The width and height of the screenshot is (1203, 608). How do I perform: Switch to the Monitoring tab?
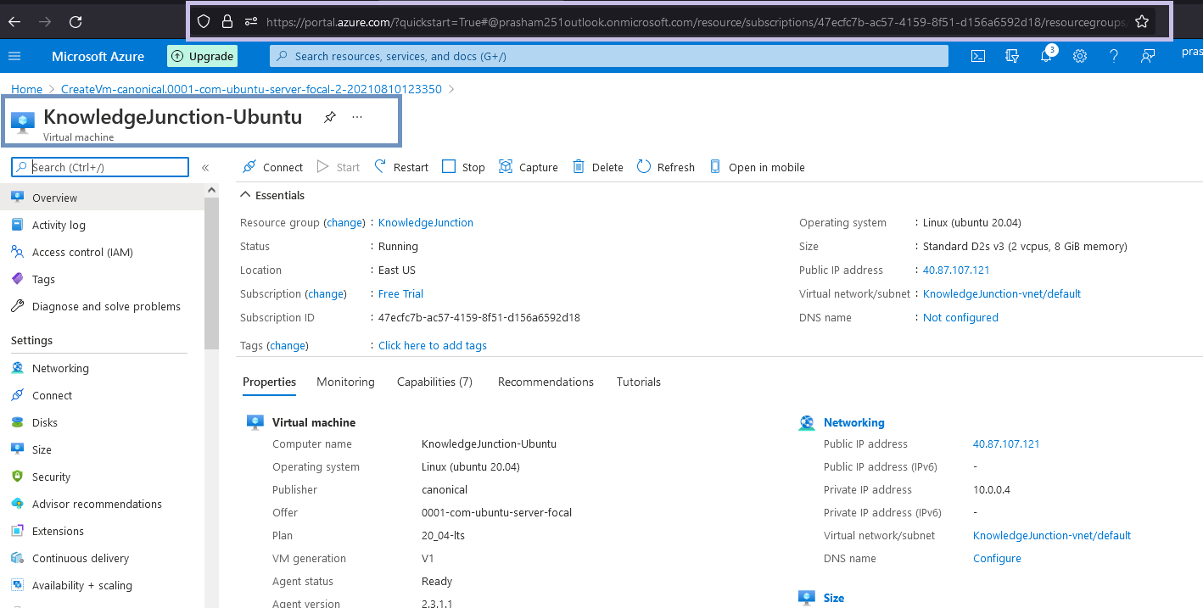pos(345,382)
